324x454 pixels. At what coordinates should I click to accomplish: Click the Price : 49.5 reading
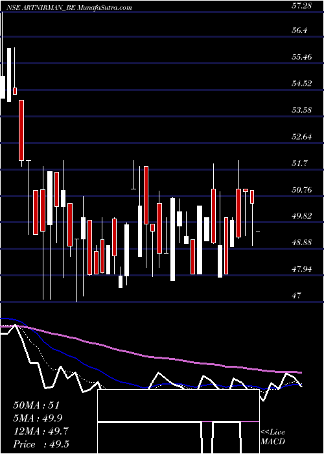[41, 444]
